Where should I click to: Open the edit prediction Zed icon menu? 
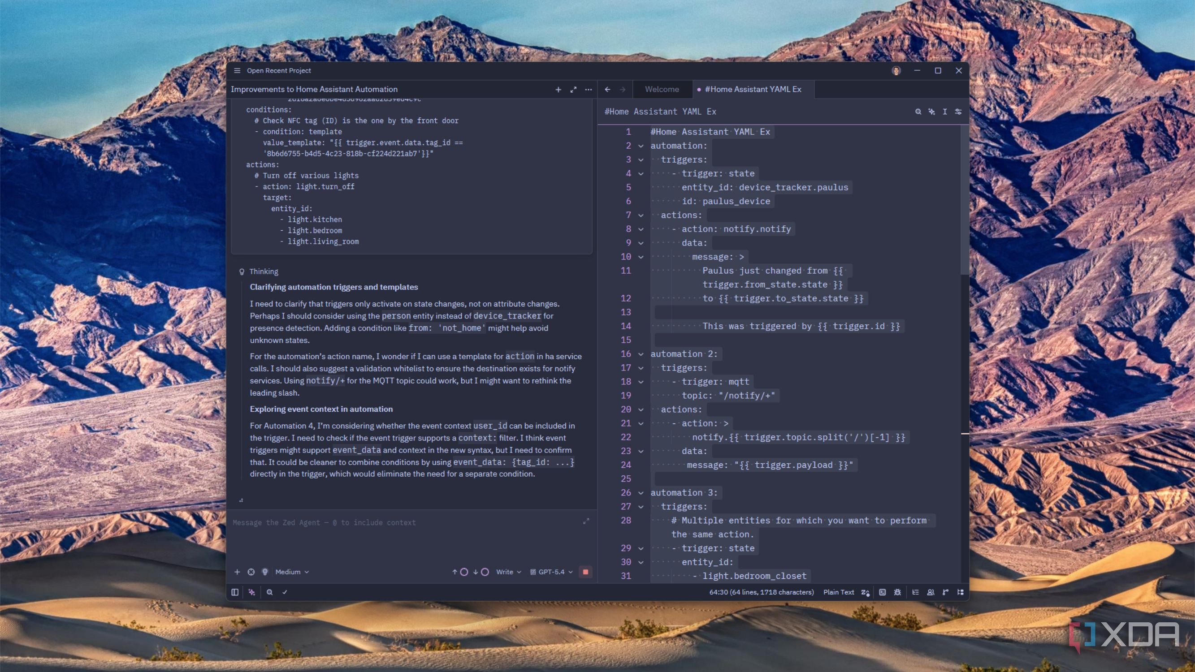(x=865, y=592)
